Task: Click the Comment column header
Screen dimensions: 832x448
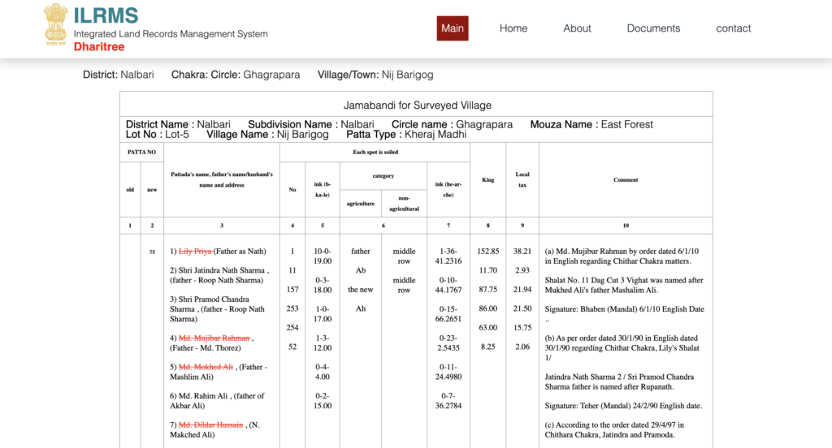Action: point(626,180)
